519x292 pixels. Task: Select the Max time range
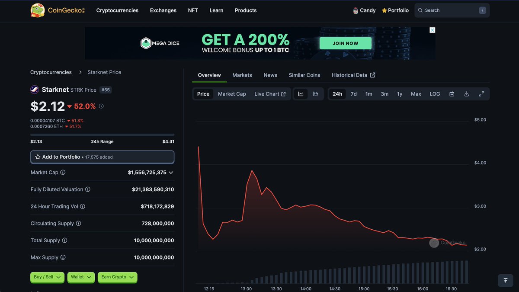coord(416,94)
